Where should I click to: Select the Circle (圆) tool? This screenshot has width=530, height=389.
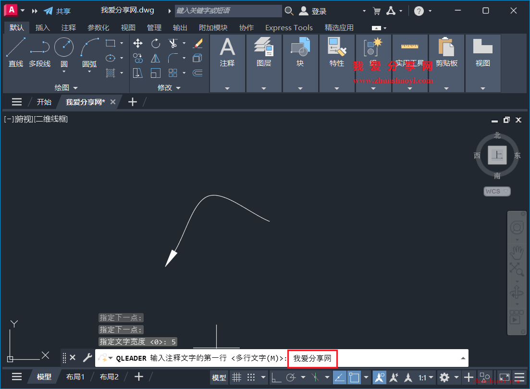click(x=64, y=48)
